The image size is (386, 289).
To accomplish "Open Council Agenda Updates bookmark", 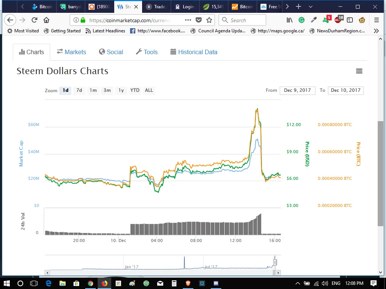I will [x=218, y=31].
